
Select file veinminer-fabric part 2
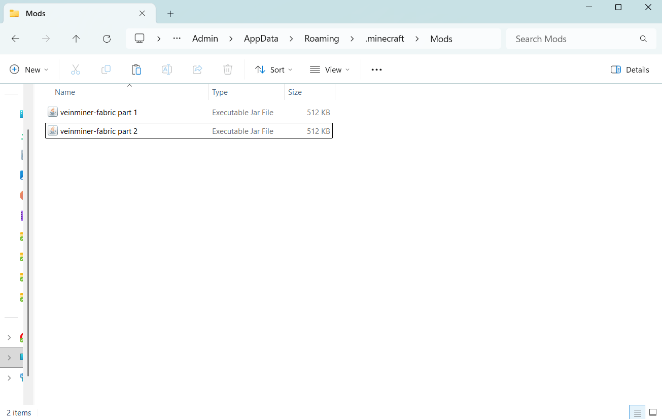(x=189, y=131)
